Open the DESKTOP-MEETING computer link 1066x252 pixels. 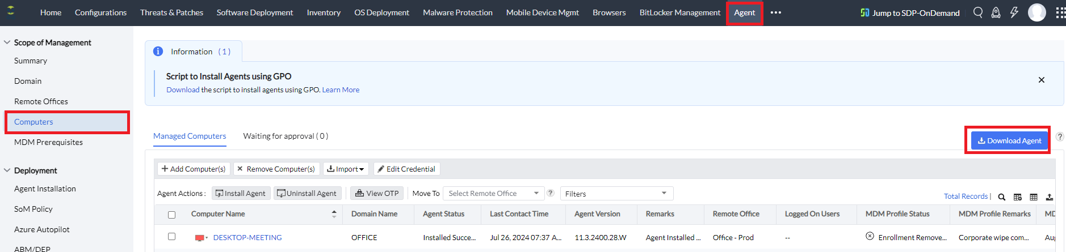[x=247, y=237]
